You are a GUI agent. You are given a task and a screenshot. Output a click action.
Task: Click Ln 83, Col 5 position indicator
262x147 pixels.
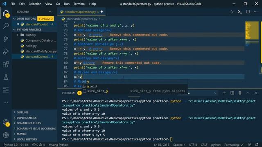(162, 145)
